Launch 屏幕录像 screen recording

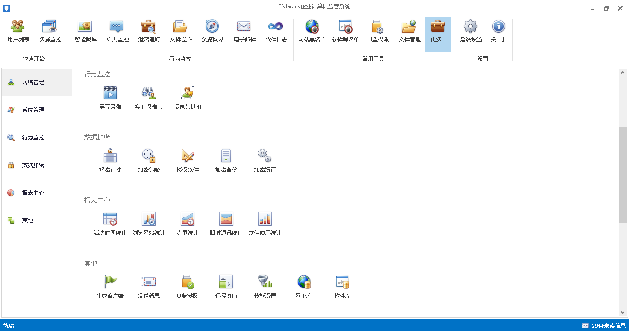pyautogui.click(x=110, y=98)
